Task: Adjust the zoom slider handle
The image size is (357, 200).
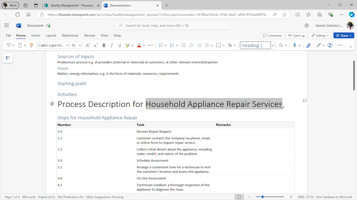Action: (x=262, y=197)
